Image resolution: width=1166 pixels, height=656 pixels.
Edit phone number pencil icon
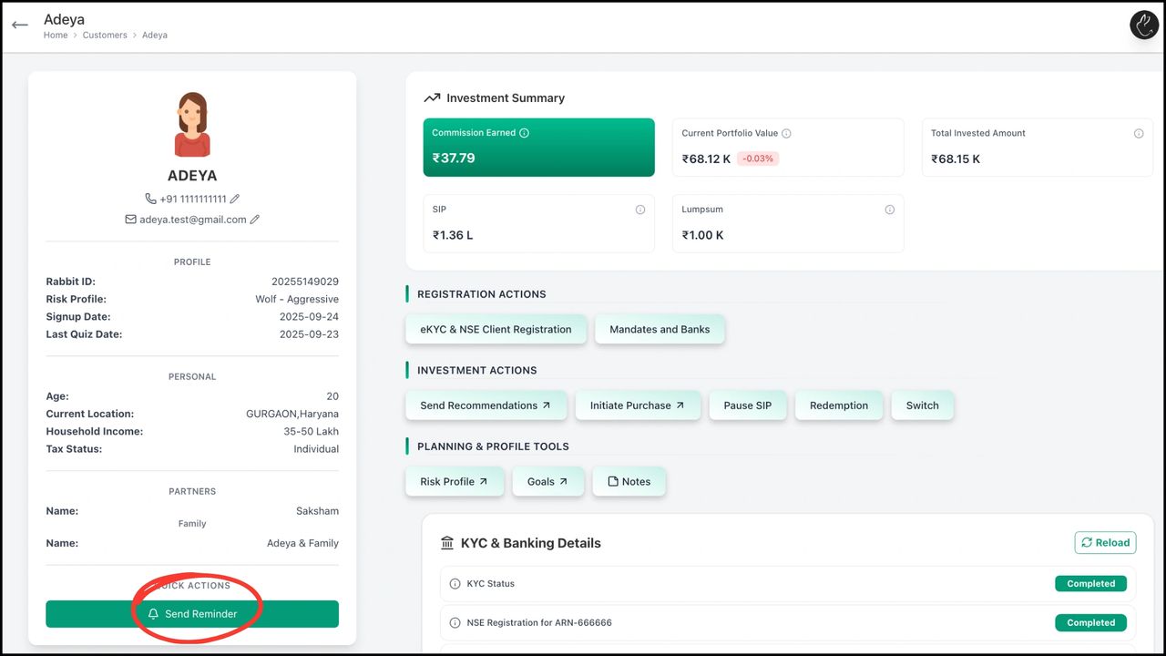(x=235, y=199)
